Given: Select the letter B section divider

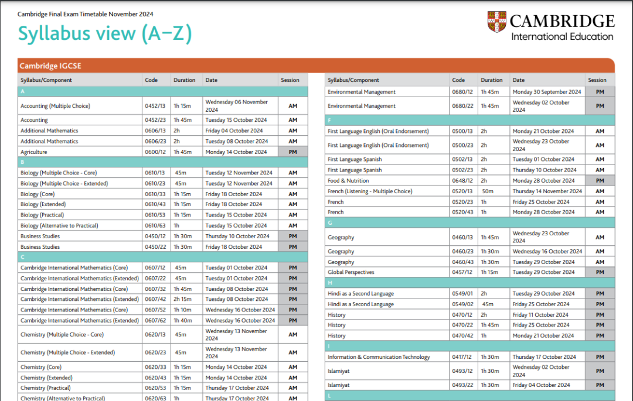Looking at the screenshot, I should (x=163, y=162).
